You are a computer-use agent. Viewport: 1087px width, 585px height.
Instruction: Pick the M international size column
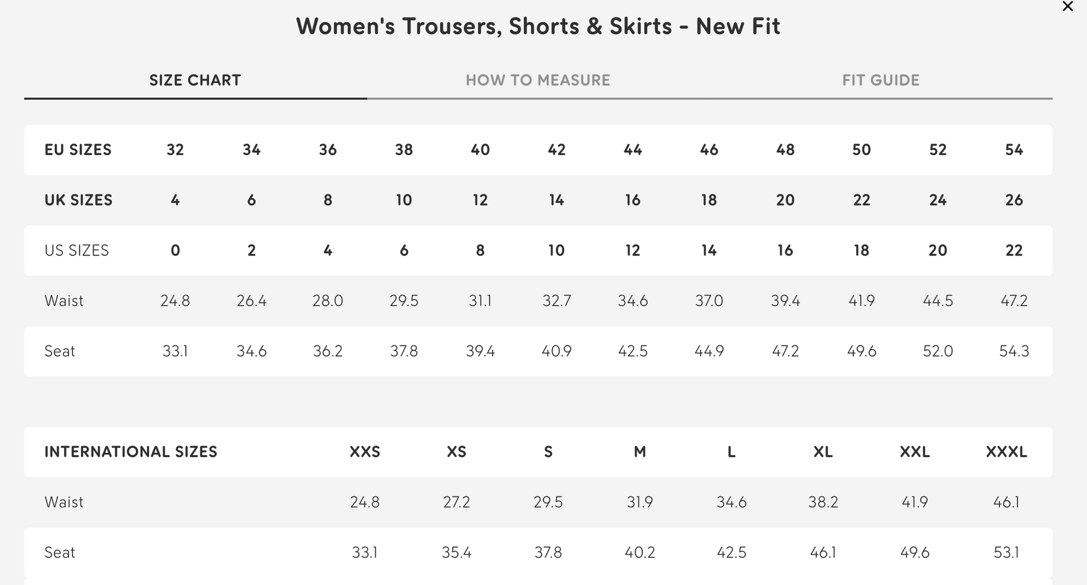pyautogui.click(x=640, y=452)
